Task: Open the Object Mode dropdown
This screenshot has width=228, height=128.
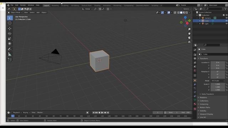Action: 15,13
